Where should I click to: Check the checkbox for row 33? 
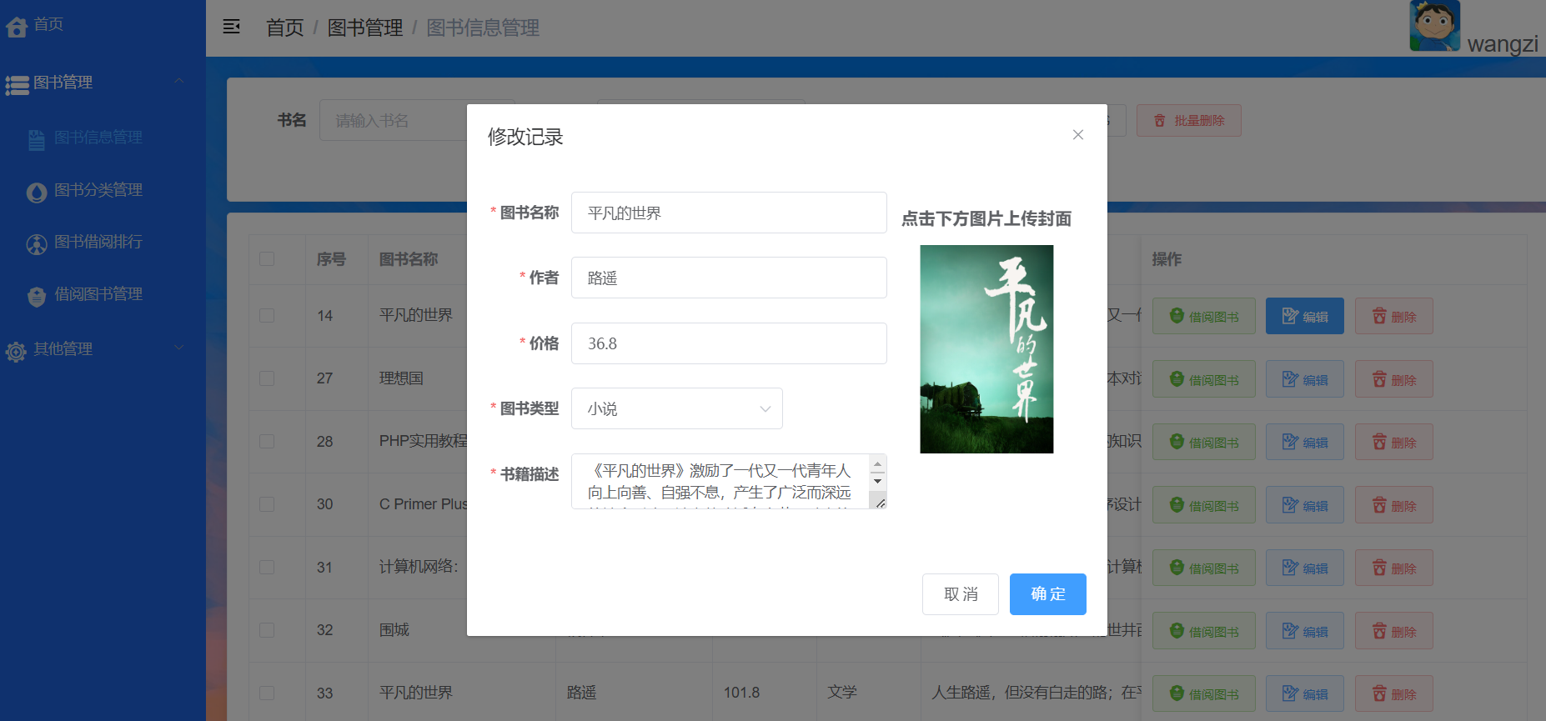point(267,693)
